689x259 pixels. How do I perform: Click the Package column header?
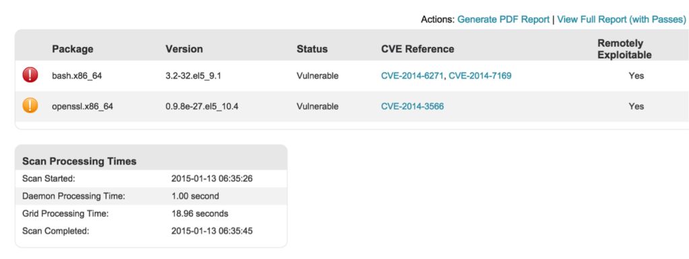(73, 49)
